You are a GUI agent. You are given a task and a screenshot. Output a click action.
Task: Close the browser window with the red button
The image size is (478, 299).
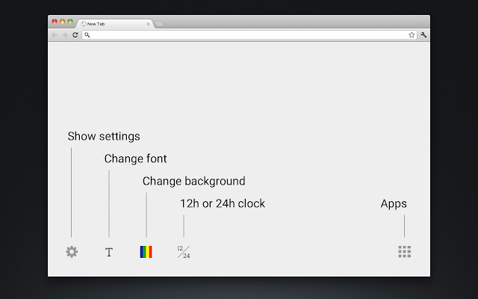click(55, 22)
